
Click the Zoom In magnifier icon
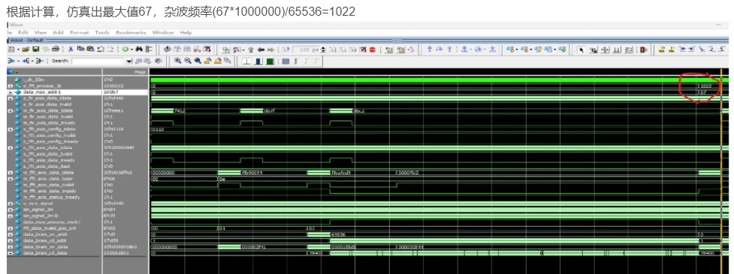pyautogui.click(x=177, y=61)
